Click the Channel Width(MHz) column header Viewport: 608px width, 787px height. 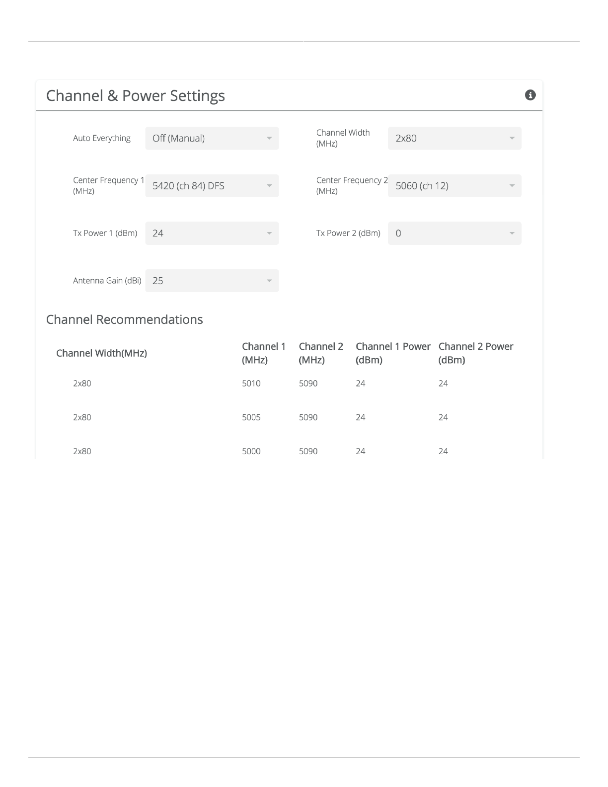[101, 353]
